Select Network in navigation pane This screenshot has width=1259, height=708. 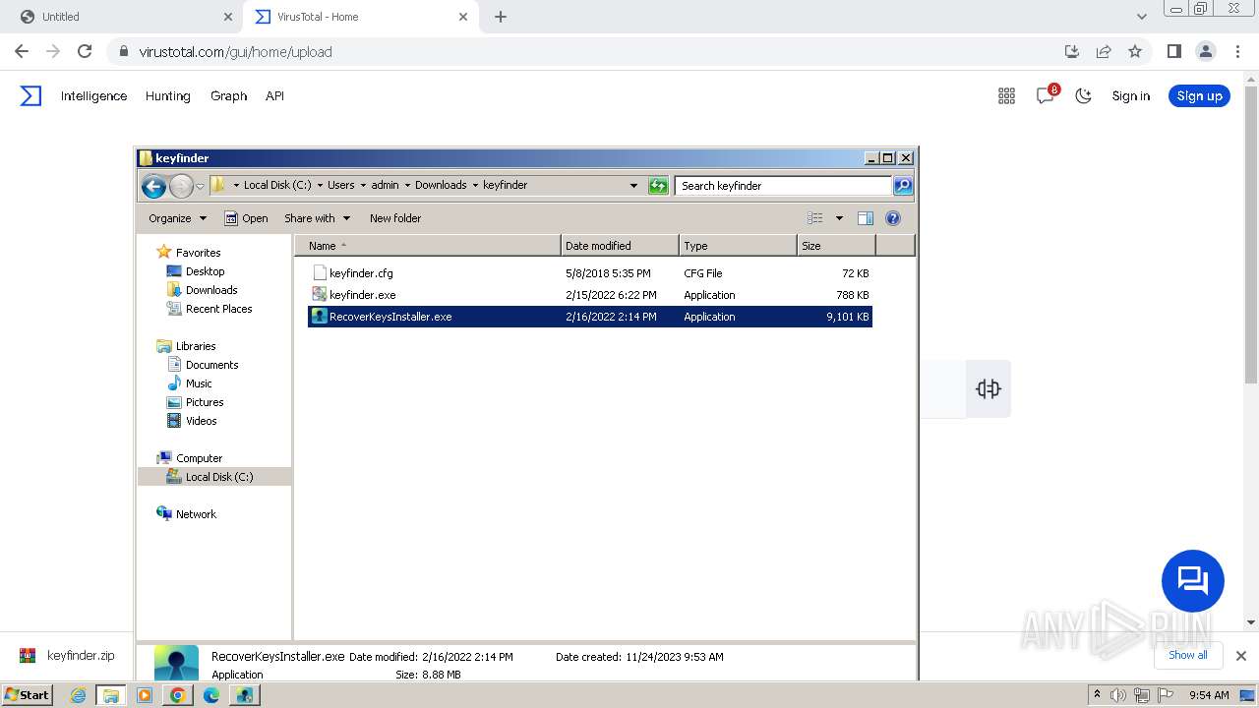point(196,514)
